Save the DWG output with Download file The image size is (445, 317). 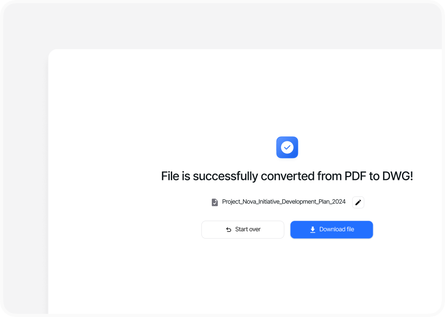(x=331, y=229)
